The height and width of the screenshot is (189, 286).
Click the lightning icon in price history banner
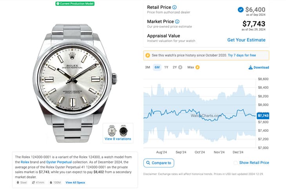148,55
